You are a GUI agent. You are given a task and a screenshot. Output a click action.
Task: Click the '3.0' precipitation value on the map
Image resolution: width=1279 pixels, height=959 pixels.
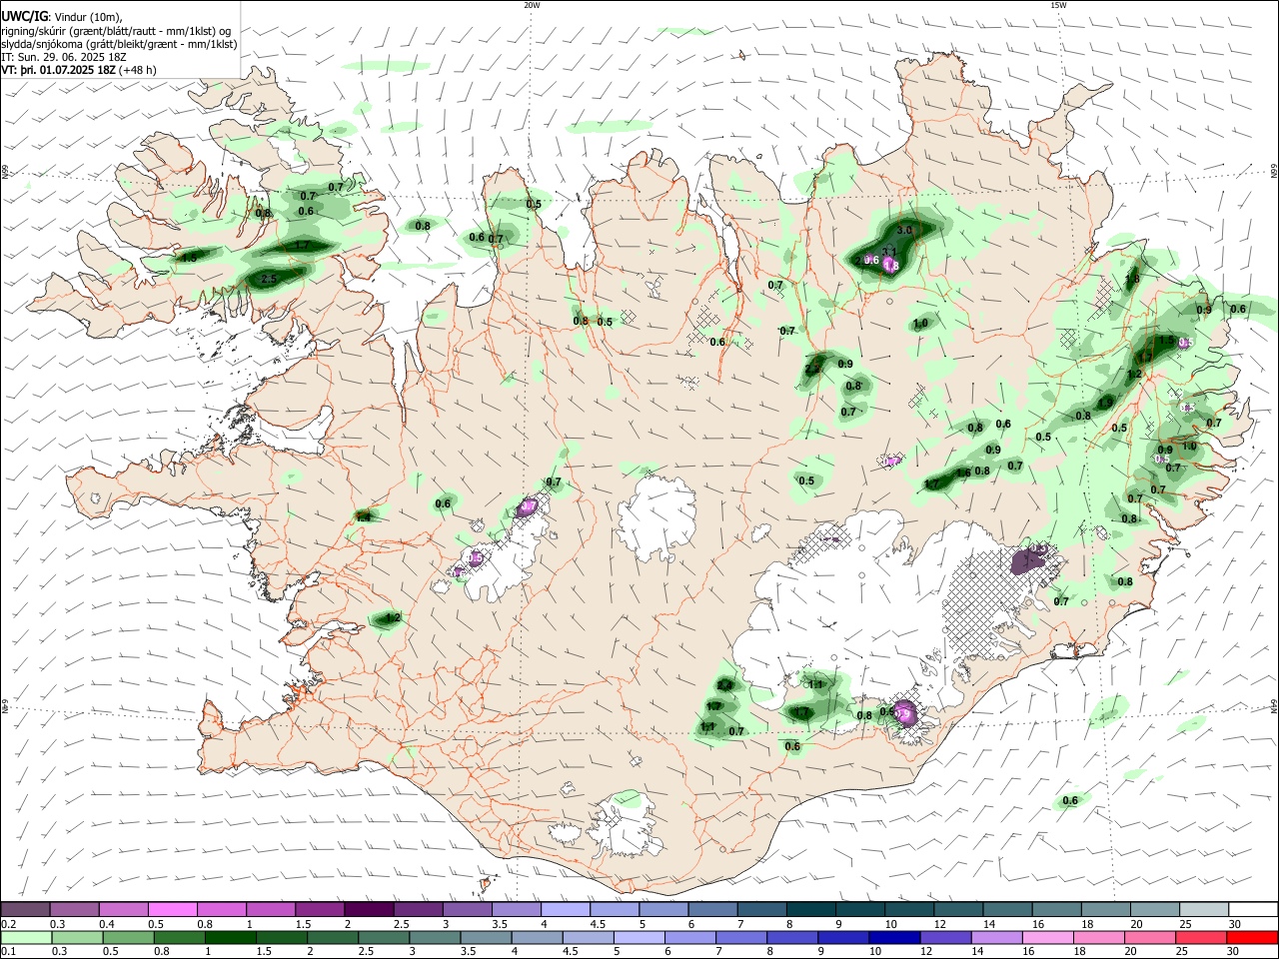905,230
